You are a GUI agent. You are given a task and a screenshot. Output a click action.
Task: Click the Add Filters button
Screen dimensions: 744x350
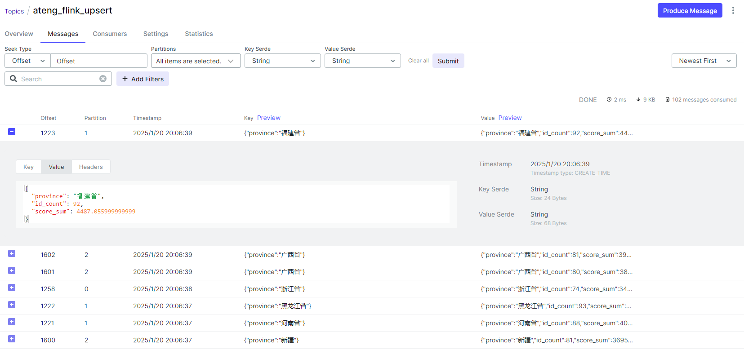pos(143,79)
